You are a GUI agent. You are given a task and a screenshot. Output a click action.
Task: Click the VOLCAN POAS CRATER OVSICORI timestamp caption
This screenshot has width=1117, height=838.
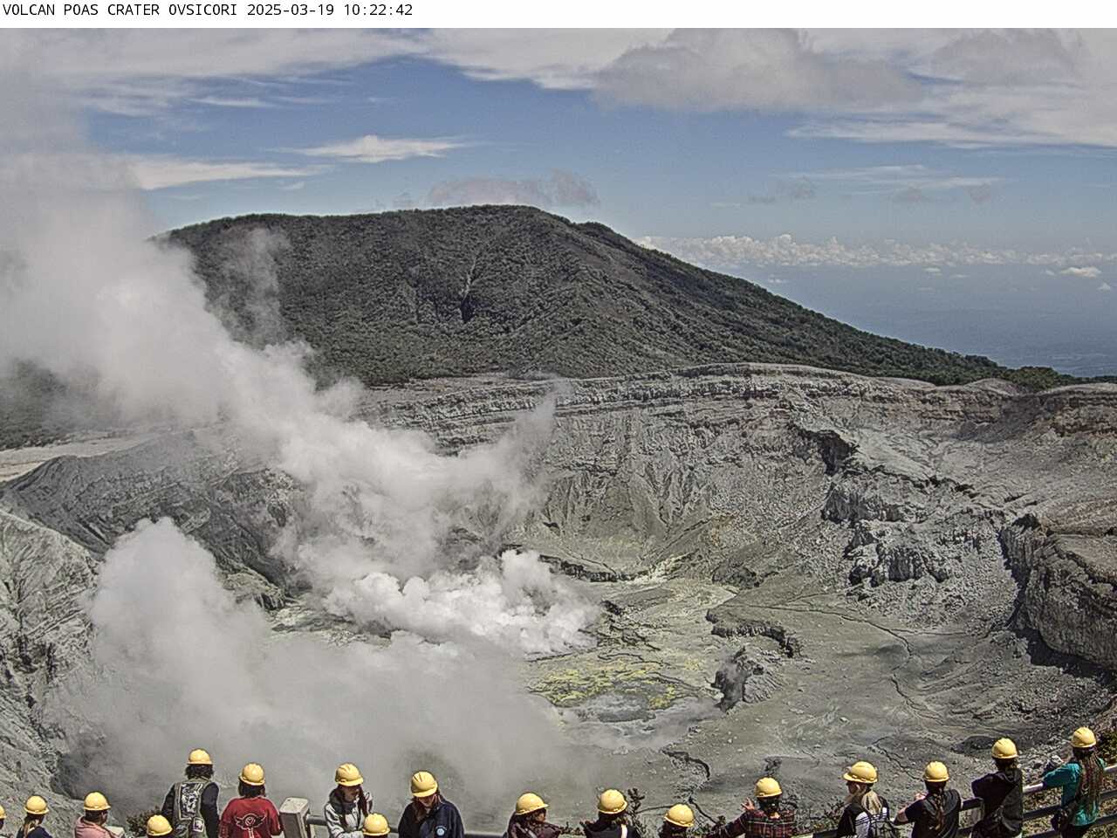click(208, 10)
